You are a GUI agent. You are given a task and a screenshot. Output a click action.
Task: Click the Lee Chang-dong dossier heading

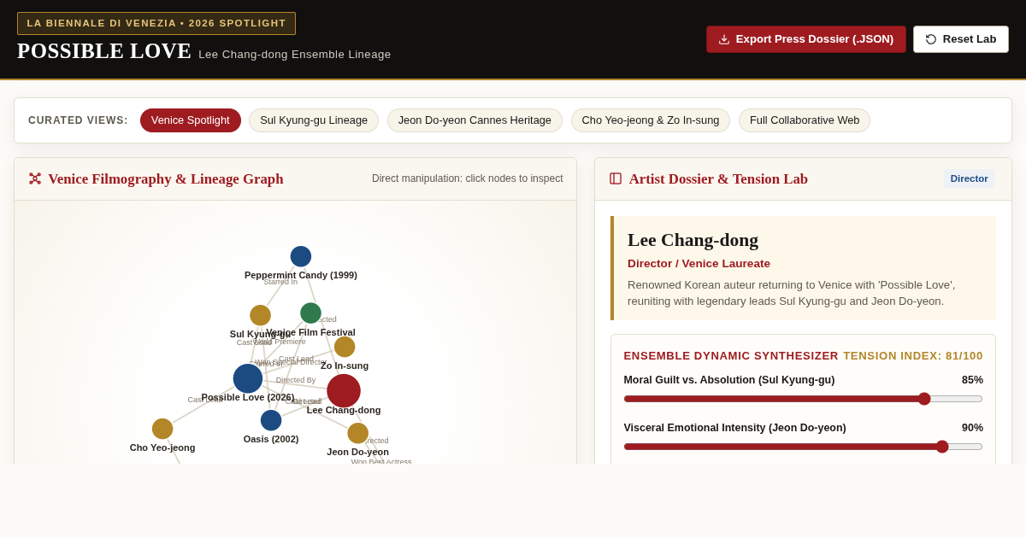click(x=693, y=240)
